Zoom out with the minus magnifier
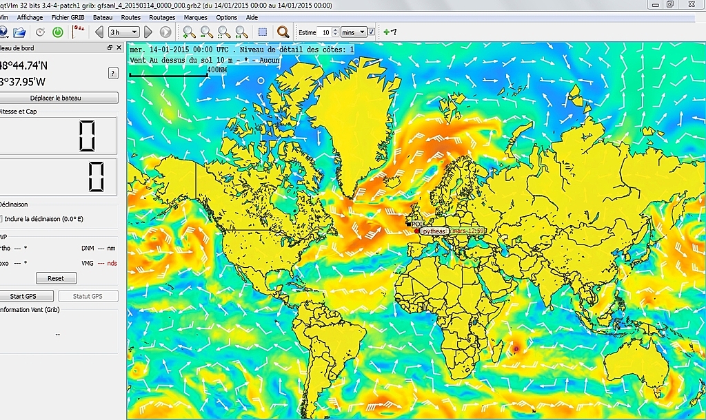706x420 pixels. tap(207, 32)
